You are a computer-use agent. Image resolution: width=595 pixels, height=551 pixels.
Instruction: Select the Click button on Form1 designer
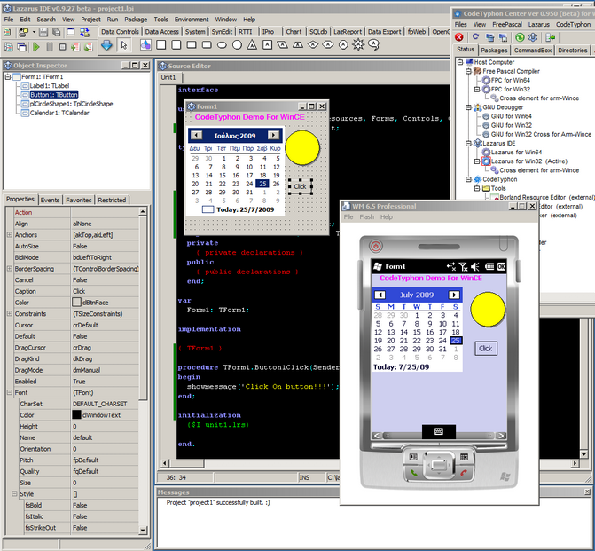coord(300,186)
